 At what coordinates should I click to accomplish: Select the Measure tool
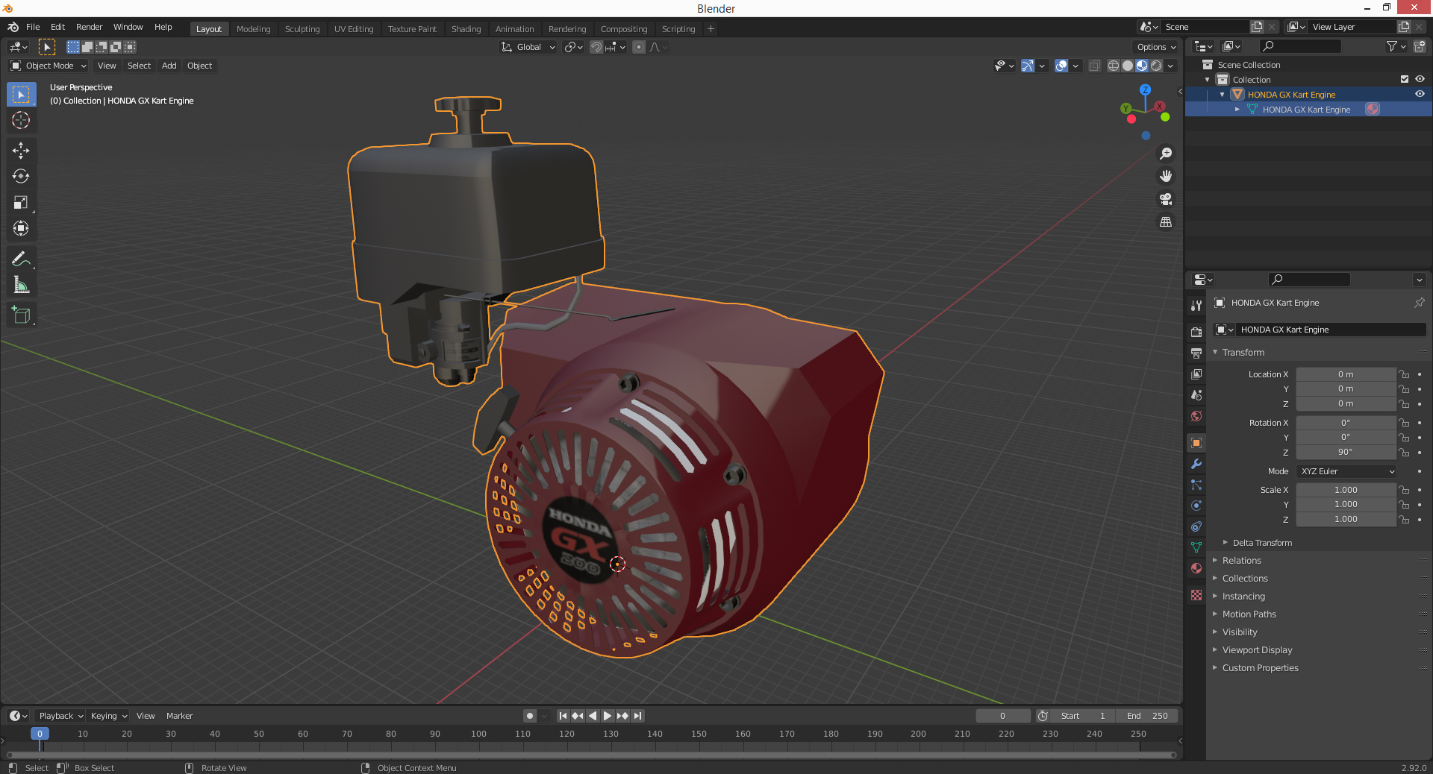tap(21, 285)
